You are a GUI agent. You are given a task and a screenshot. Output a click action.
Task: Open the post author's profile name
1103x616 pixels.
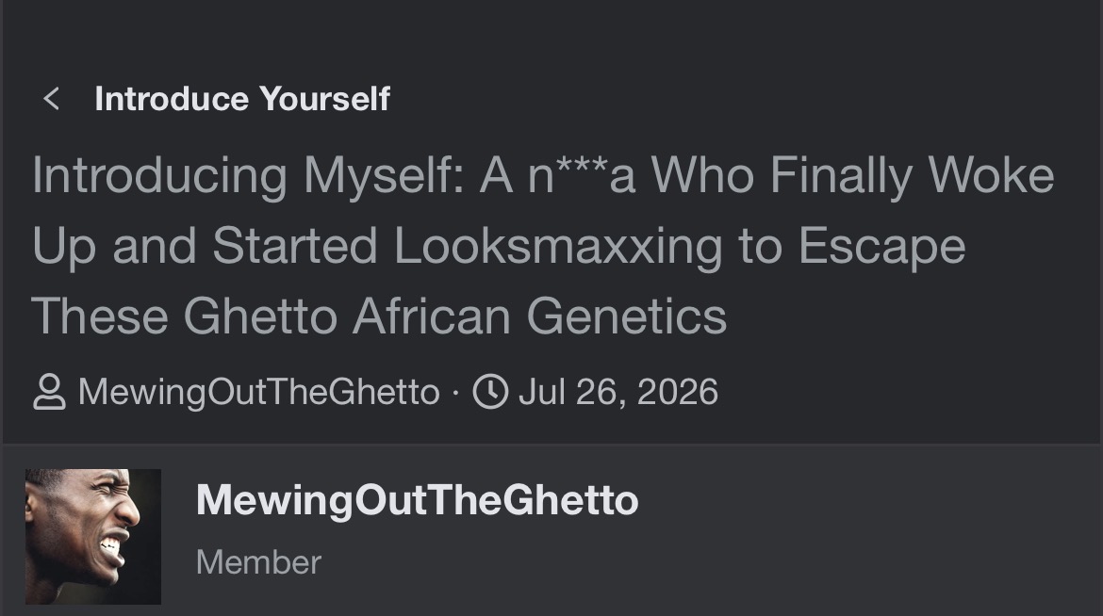click(x=417, y=500)
